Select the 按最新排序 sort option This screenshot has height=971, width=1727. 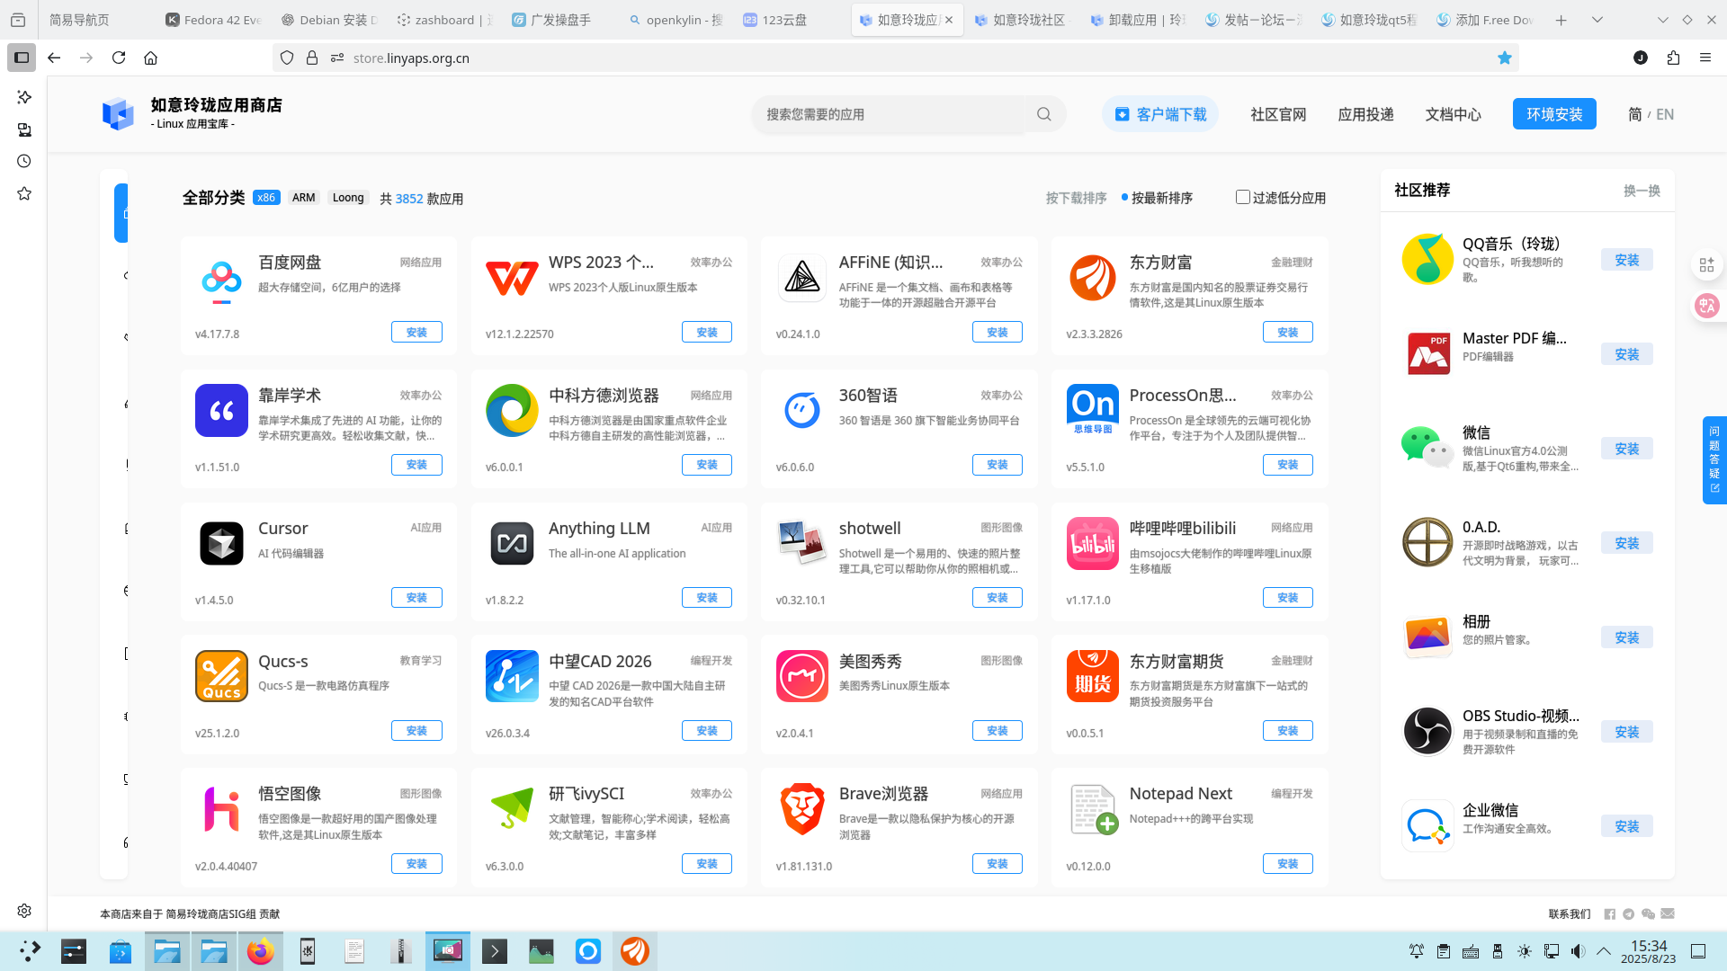coord(1162,198)
